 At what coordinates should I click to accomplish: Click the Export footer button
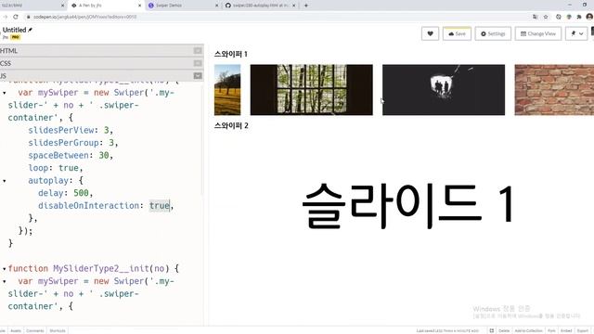click(583, 330)
